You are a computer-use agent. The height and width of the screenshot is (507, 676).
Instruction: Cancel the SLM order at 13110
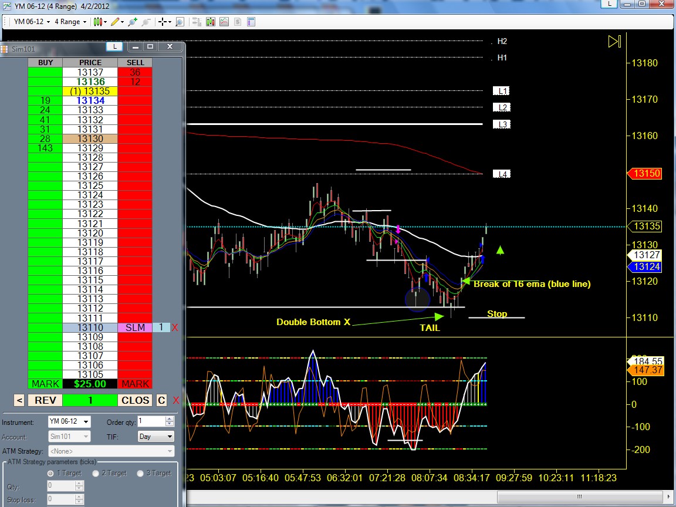175,327
